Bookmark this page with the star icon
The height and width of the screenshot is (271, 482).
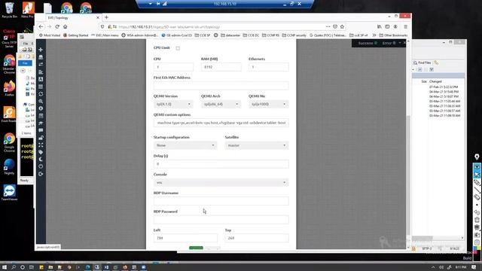342,27
